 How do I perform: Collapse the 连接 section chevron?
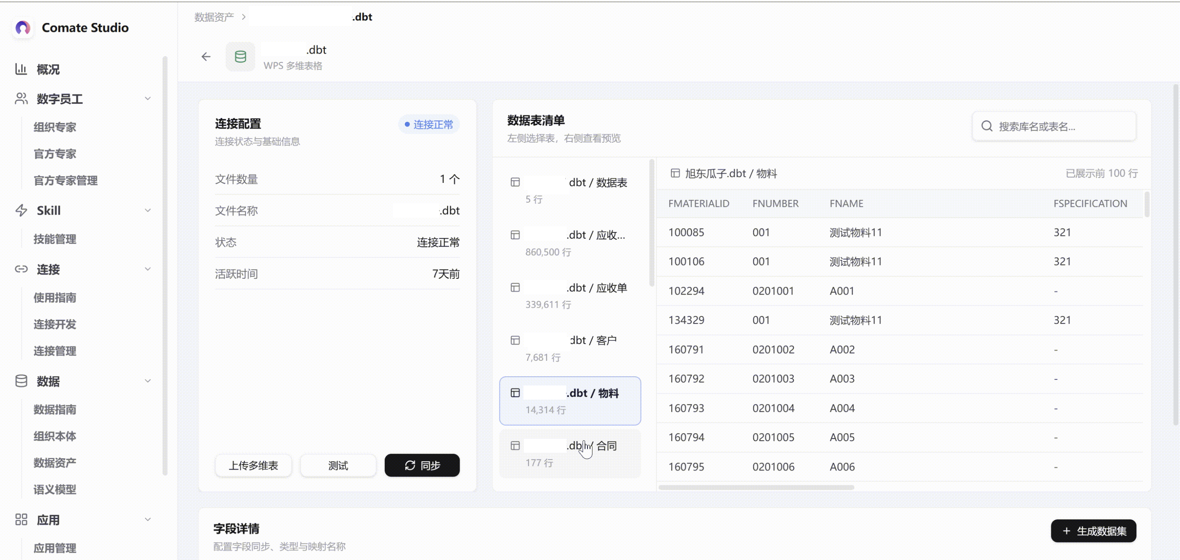[147, 269]
